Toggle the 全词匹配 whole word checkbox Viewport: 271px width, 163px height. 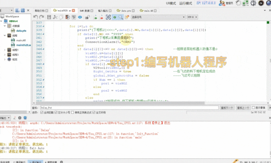(41, 112)
